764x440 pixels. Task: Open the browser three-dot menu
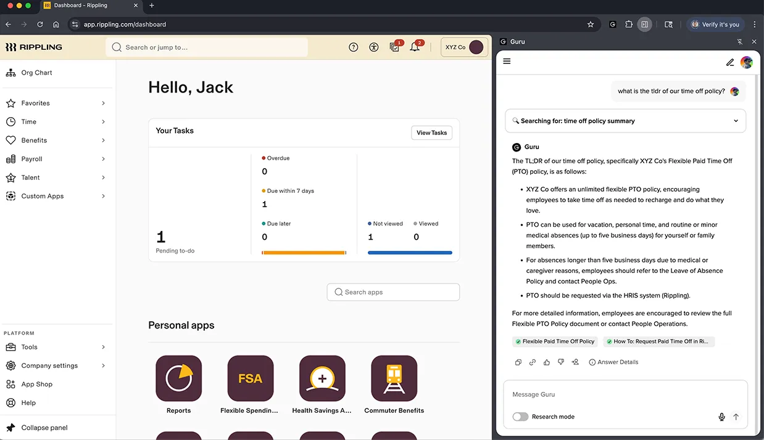click(x=754, y=25)
